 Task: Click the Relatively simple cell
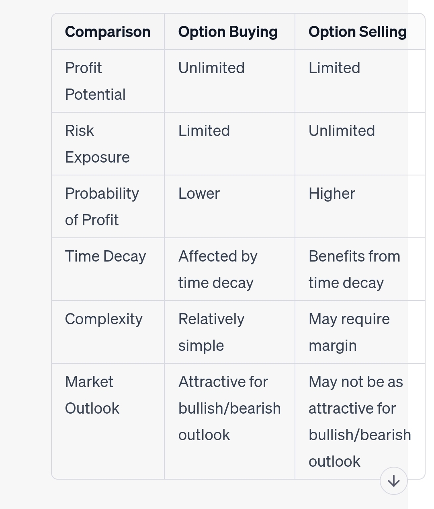[x=211, y=332]
